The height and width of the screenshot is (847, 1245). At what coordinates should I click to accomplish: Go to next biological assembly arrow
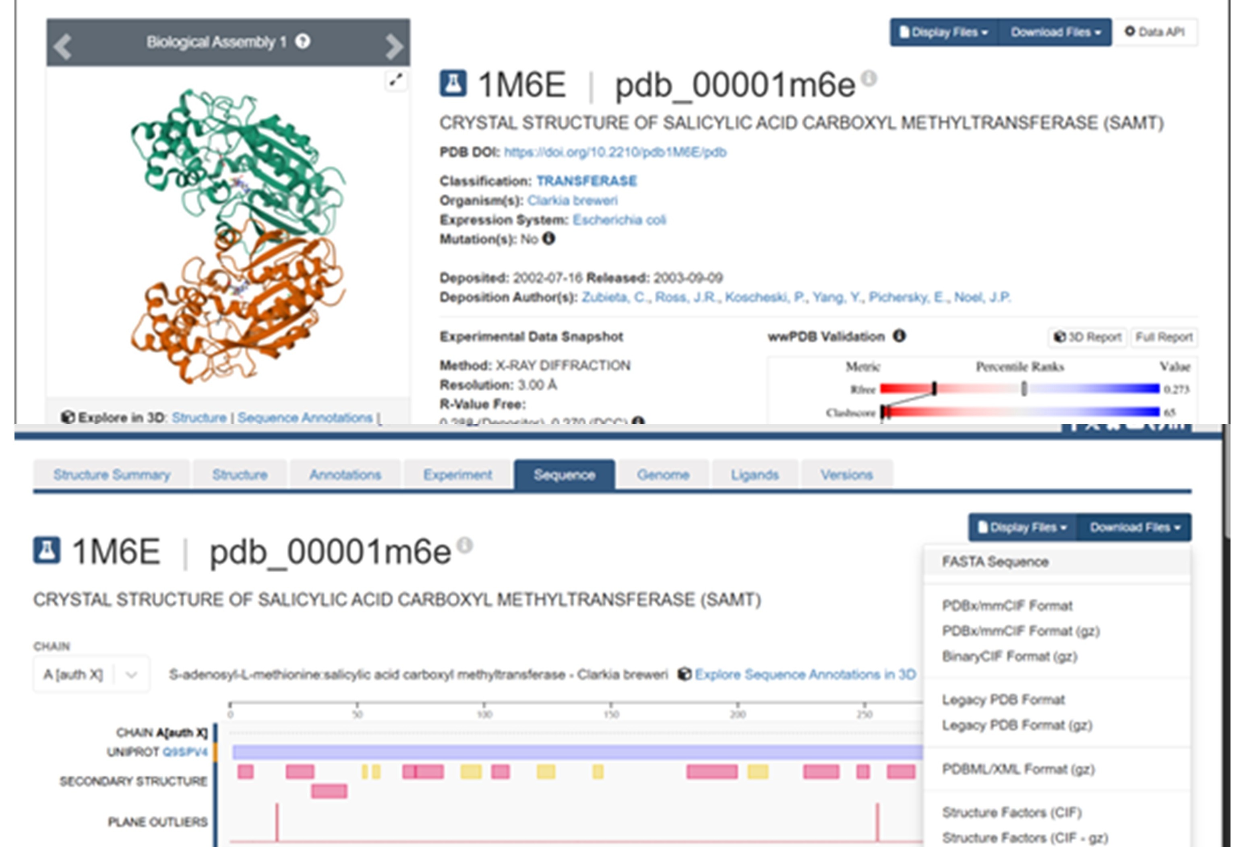[x=394, y=46]
